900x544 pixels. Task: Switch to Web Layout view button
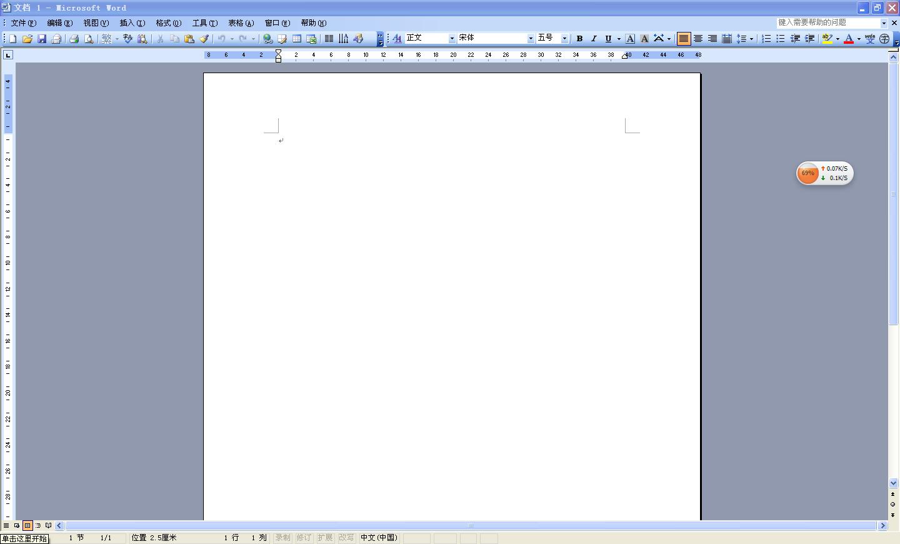[x=17, y=525]
